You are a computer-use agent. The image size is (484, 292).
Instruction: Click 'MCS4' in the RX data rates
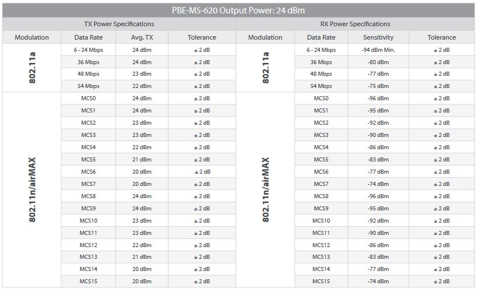pos(321,147)
